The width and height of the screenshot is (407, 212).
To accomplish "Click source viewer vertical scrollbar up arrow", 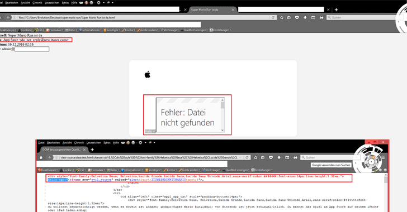I will [386, 175].
